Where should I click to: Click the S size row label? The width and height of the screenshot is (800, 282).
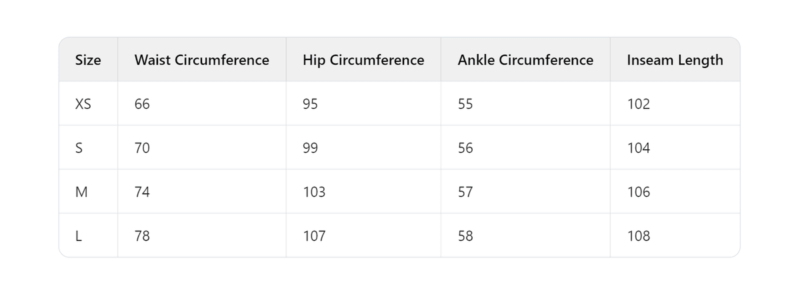click(x=79, y=148)
